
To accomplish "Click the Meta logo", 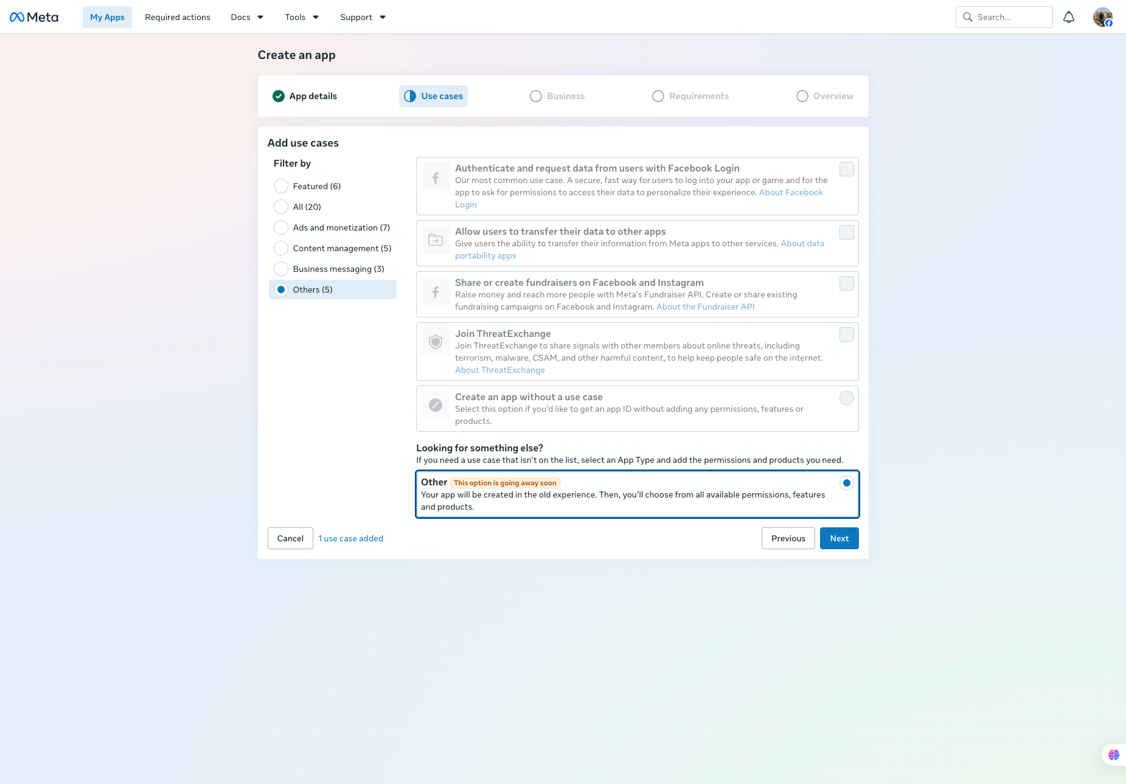I will click(34, 17).
